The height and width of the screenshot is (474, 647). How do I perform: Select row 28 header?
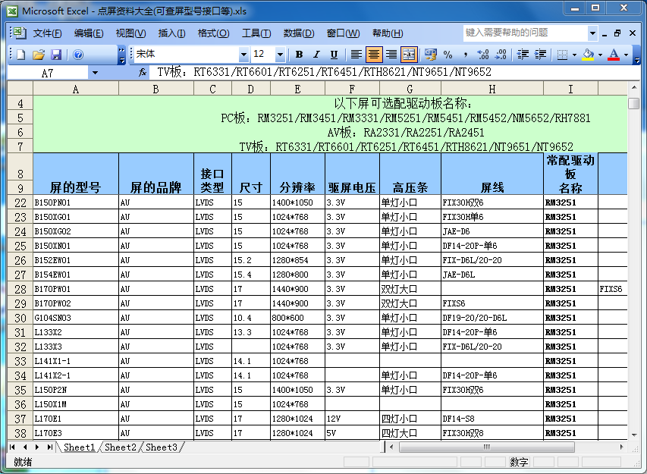click(20, 289)
